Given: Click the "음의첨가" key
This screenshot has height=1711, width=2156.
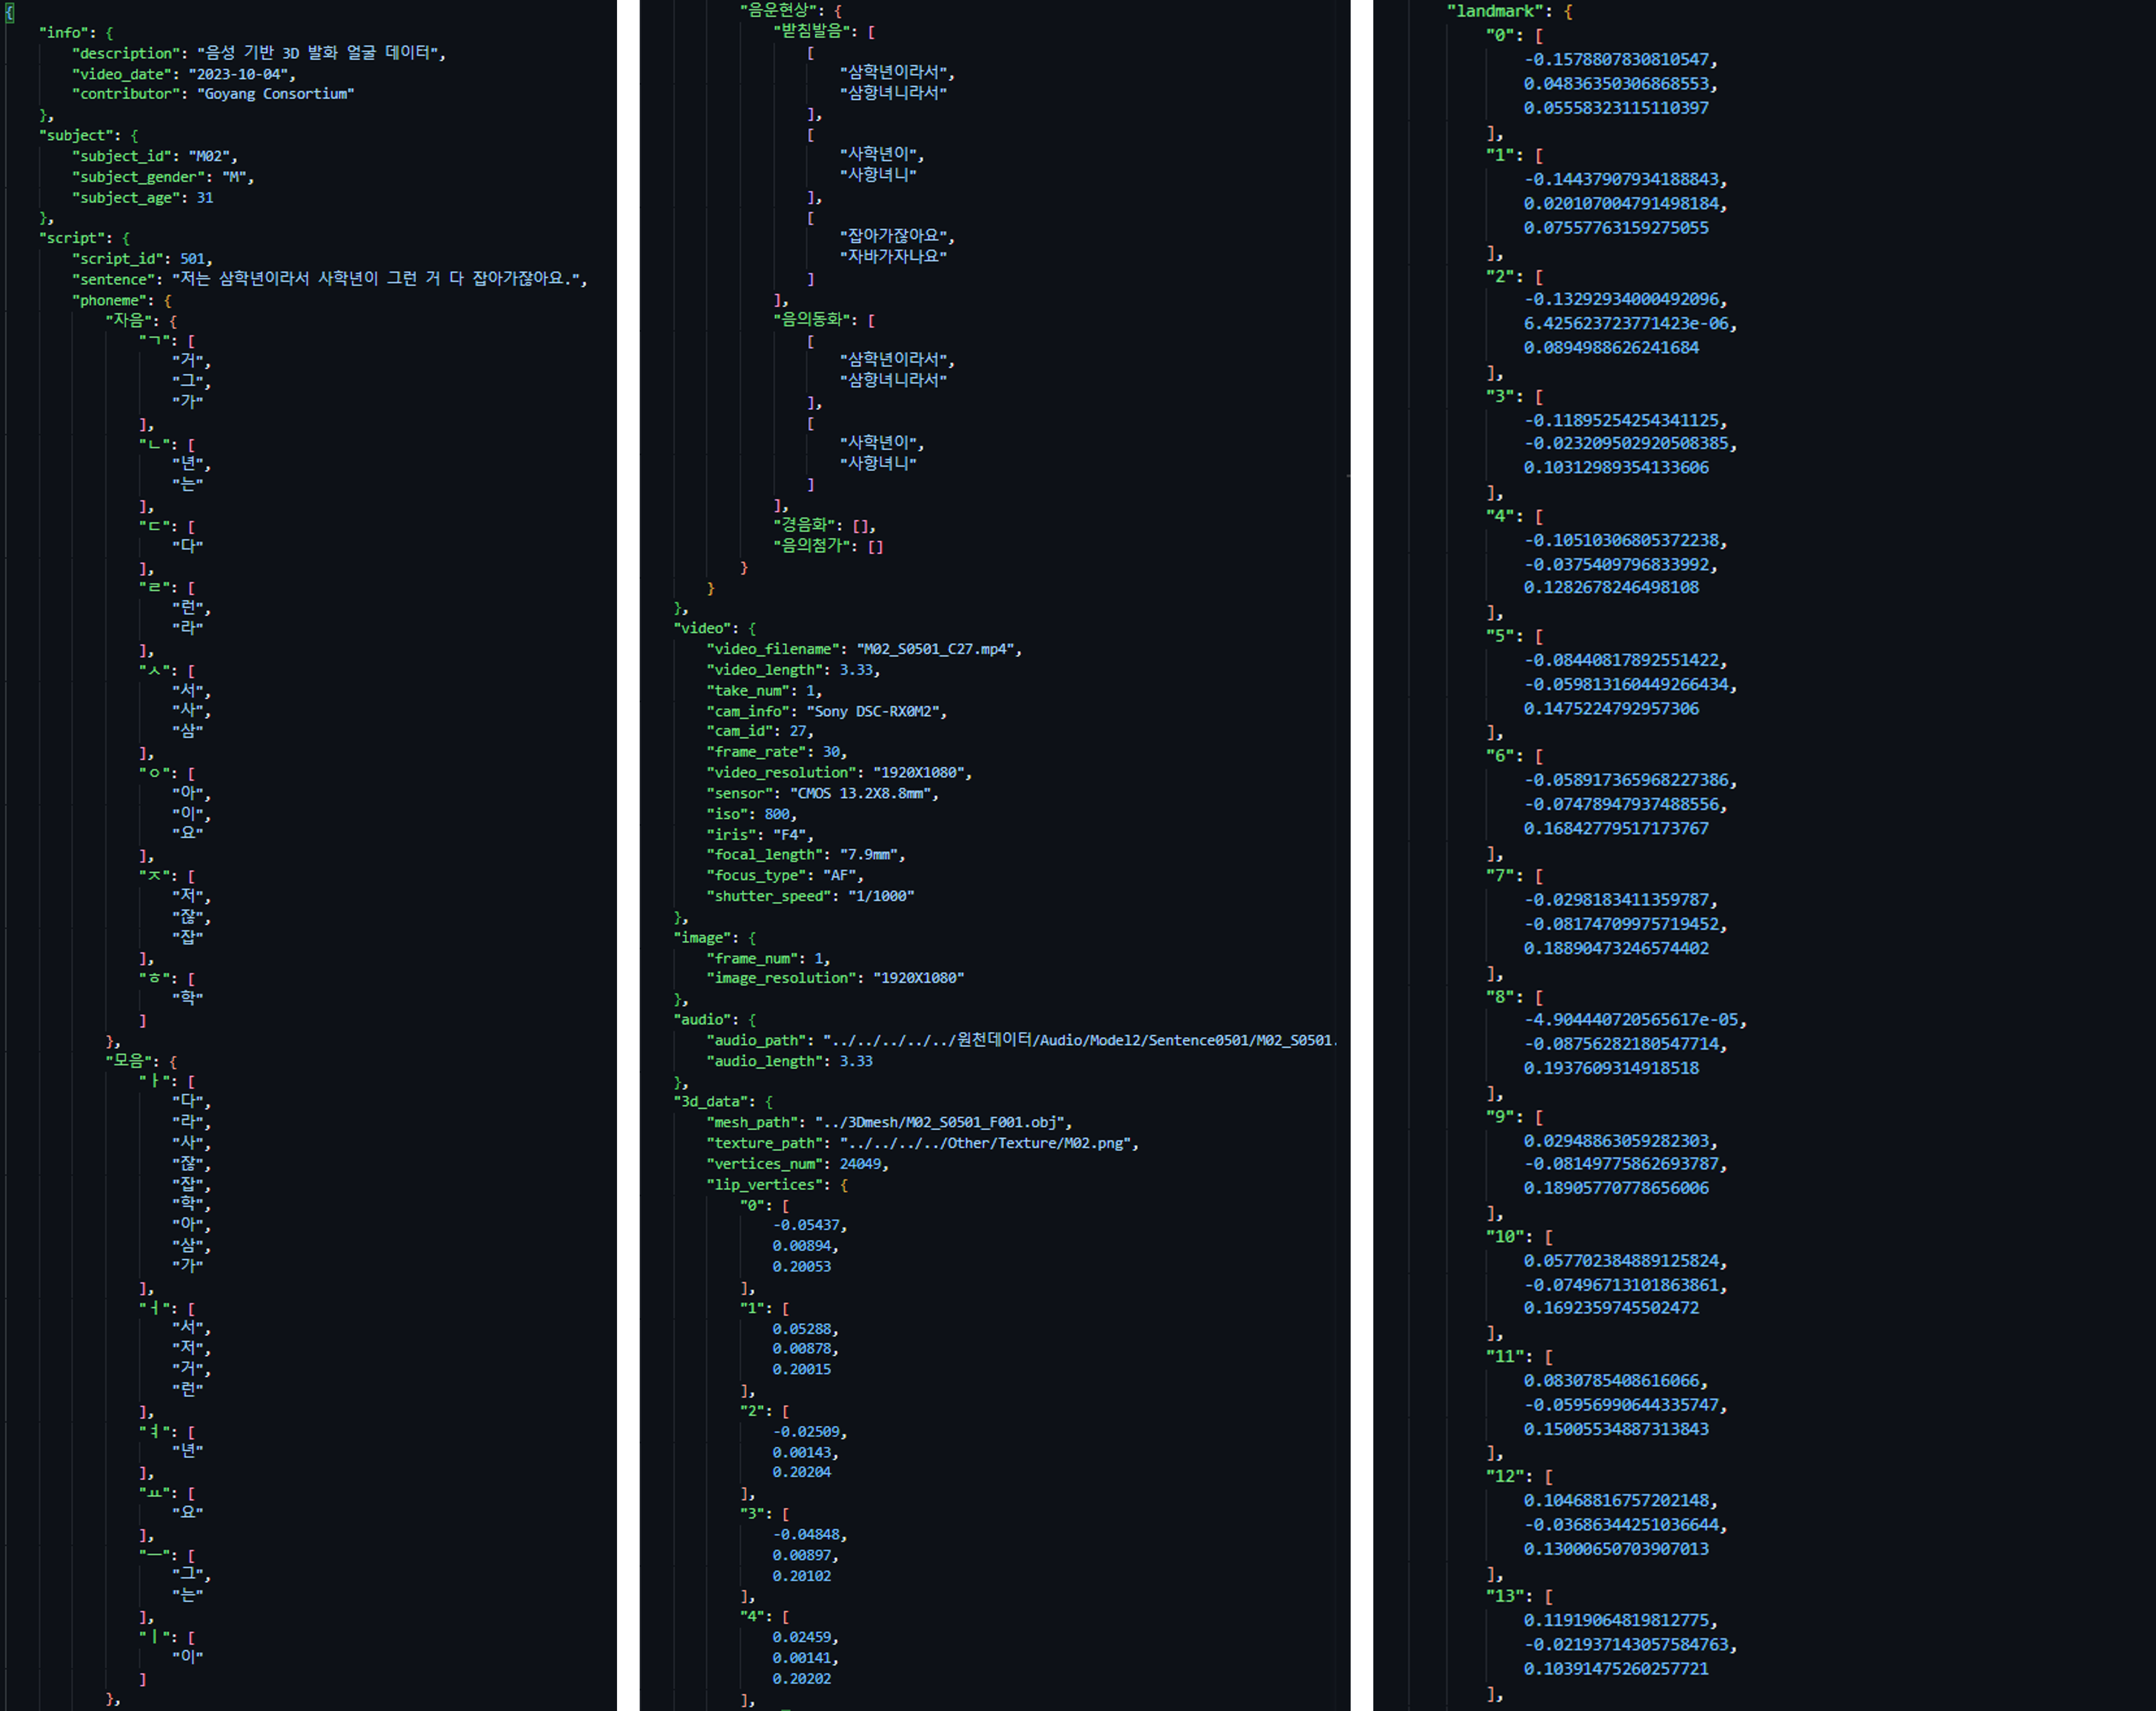Looking at the screenshot, I should pos(812,546).
